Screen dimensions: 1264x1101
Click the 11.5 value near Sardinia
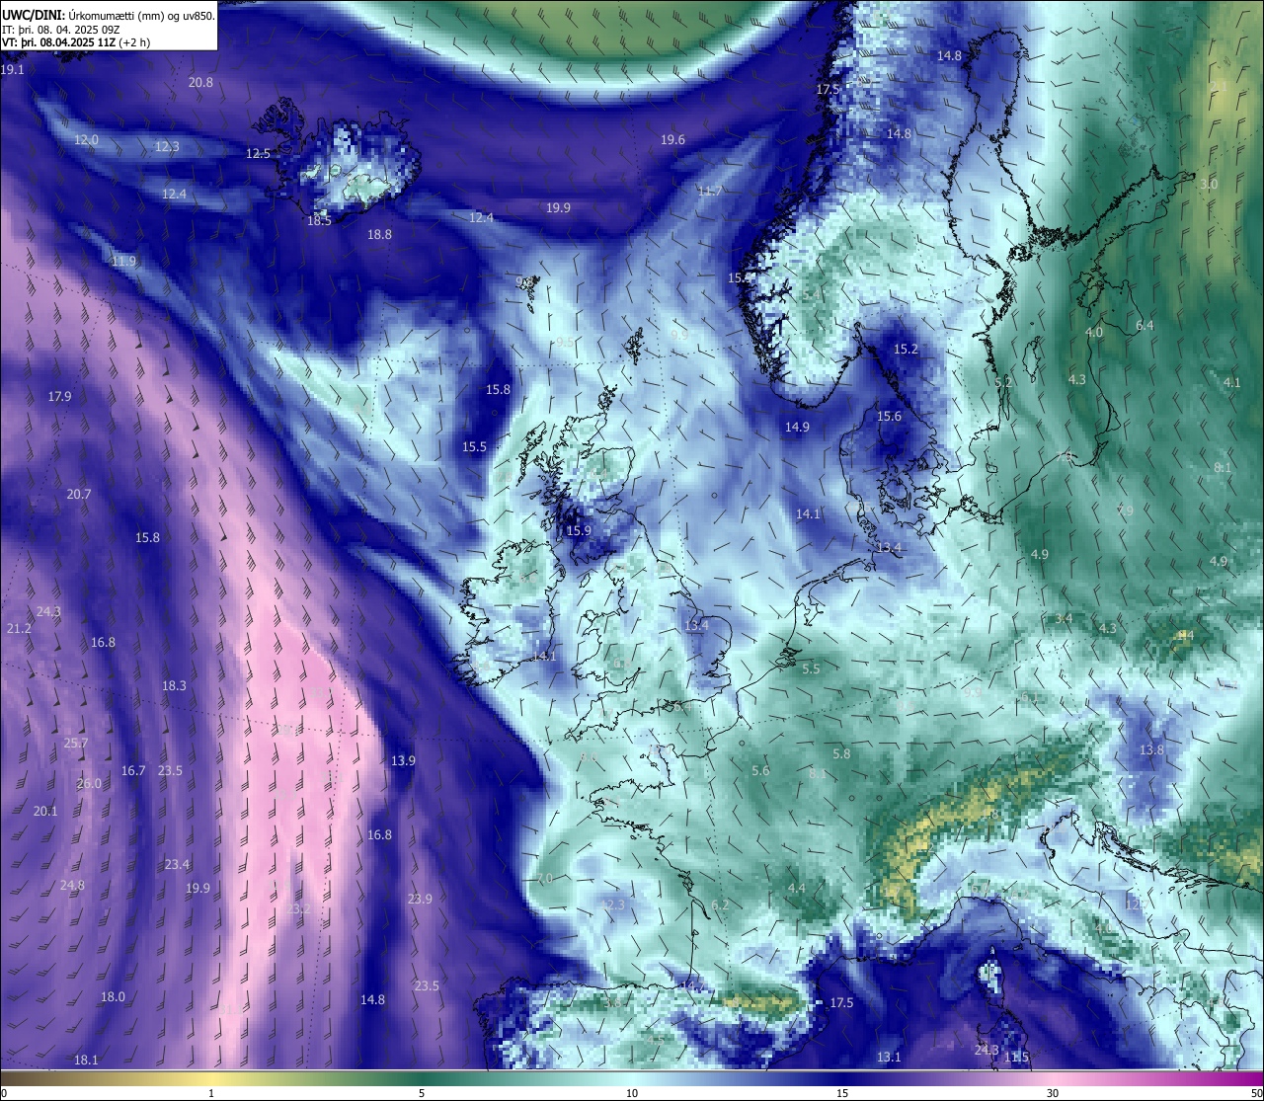tap(1016, 1058)
